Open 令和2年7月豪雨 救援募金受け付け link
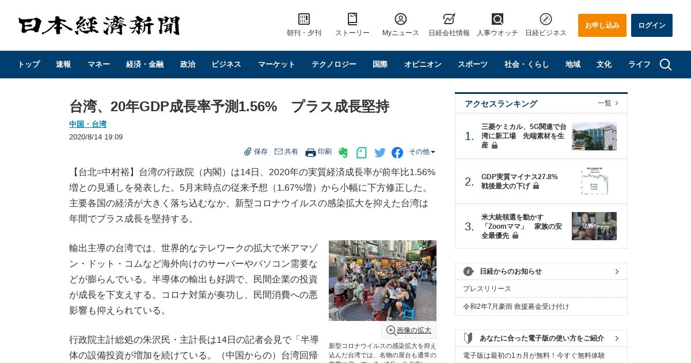This screenshot has height=363, width=691. (516, 307)
